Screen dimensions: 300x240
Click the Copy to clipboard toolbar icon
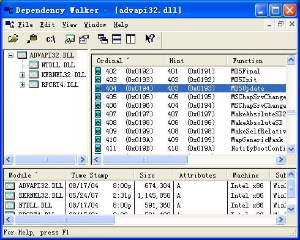pos(32,39)
